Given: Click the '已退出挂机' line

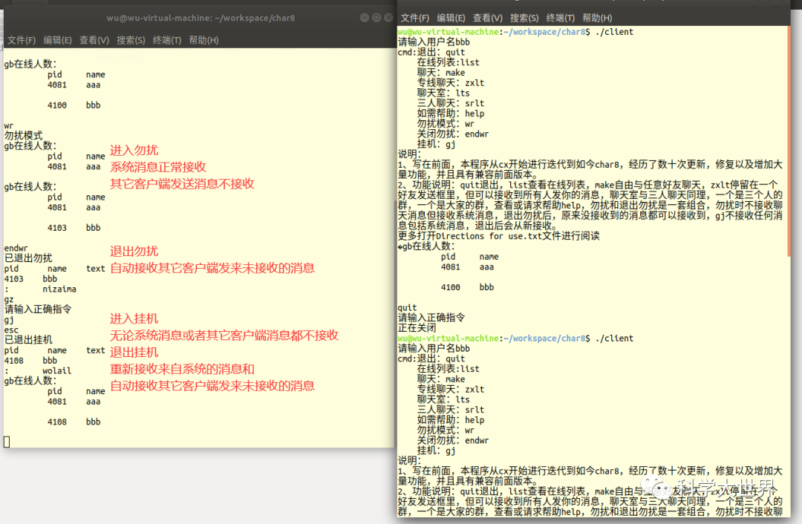Looking at the screenshot, I should tap(28, 340).
